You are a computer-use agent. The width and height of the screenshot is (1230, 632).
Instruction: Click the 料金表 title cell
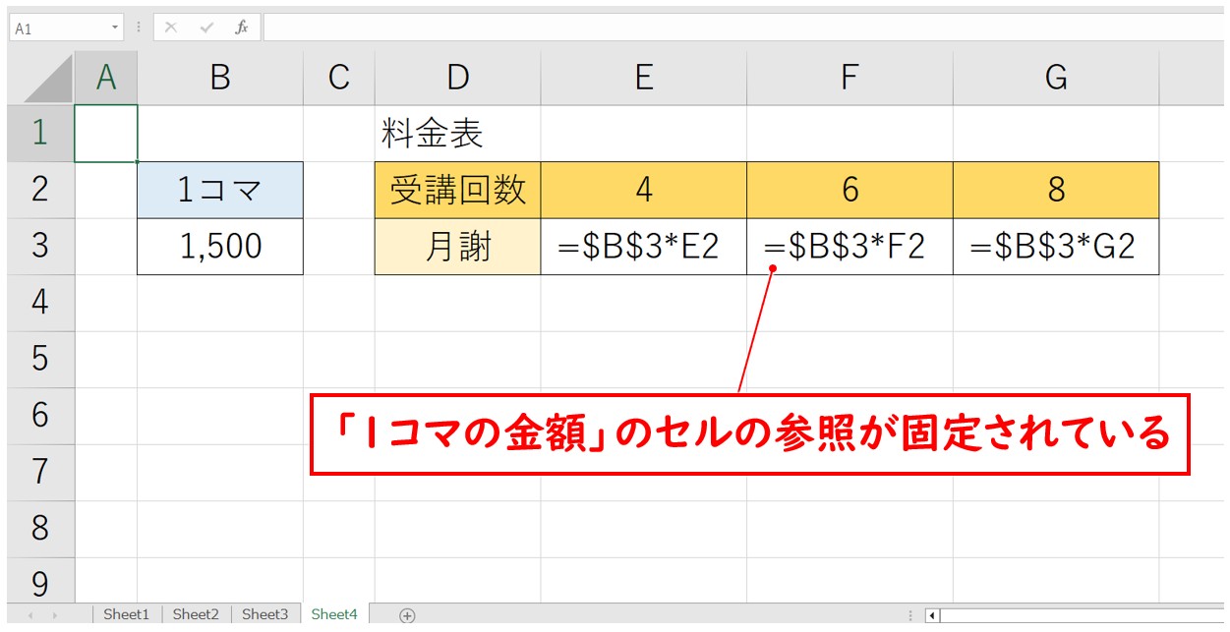[x=458, y=133]
